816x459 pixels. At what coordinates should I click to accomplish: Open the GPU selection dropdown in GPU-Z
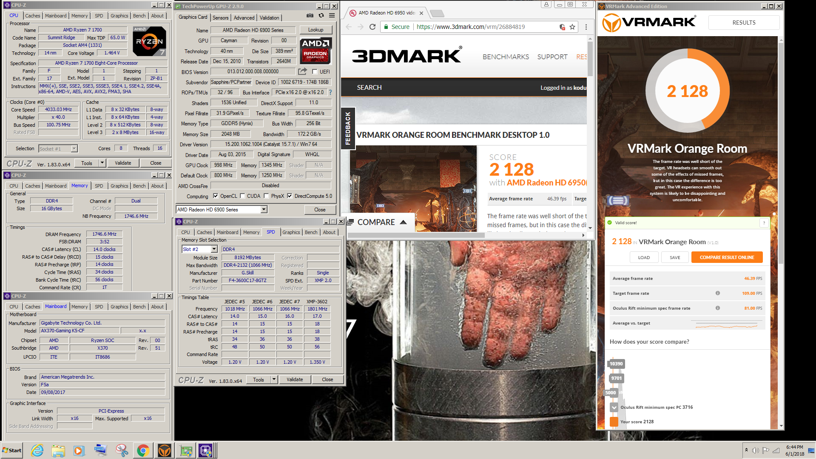(x=264, y=210)
